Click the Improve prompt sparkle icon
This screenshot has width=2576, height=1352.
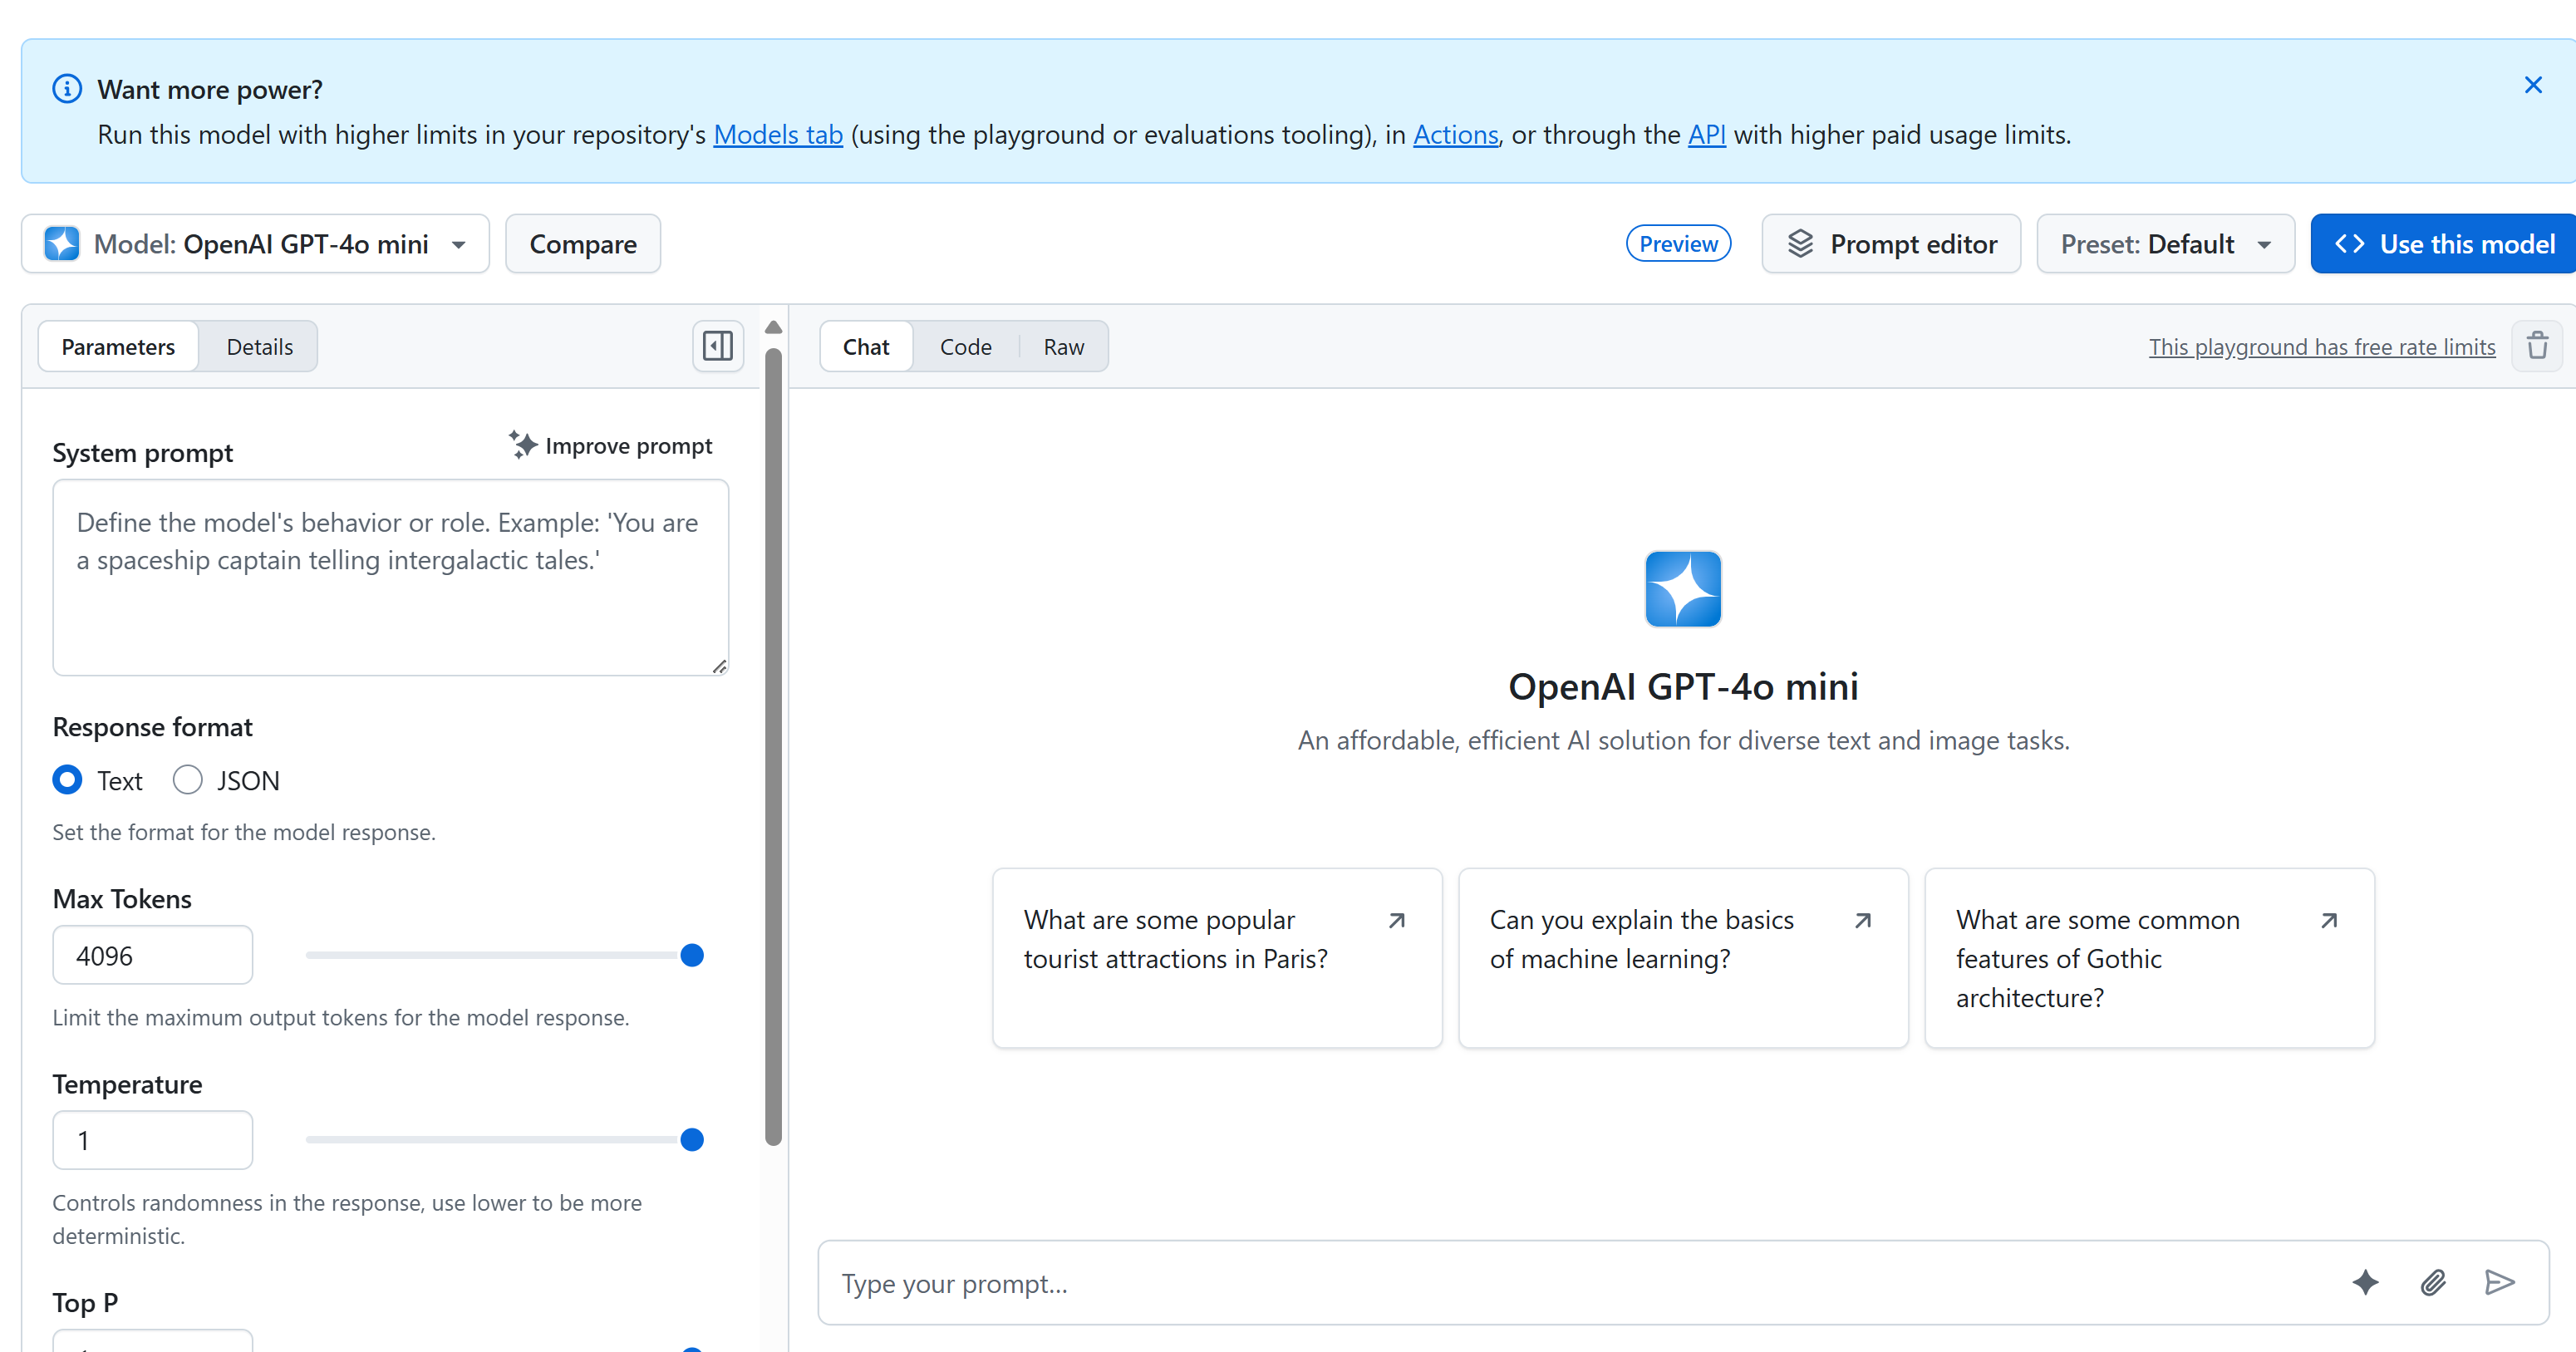pyautogui.click(x=522, y=445)
